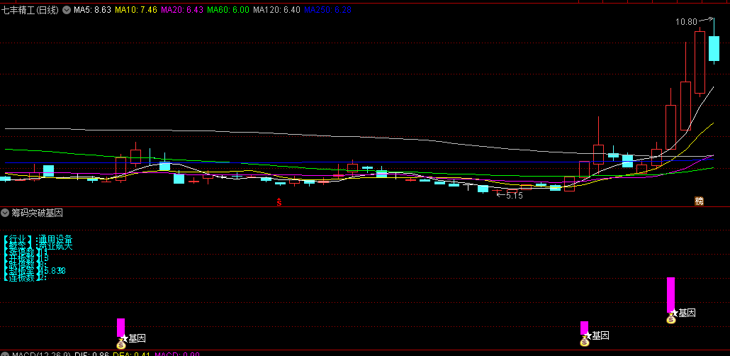Viewport: 730px width, 356px height.
Task: Click money bag icon under earliest 基因 signal
Action: (121, 345)
